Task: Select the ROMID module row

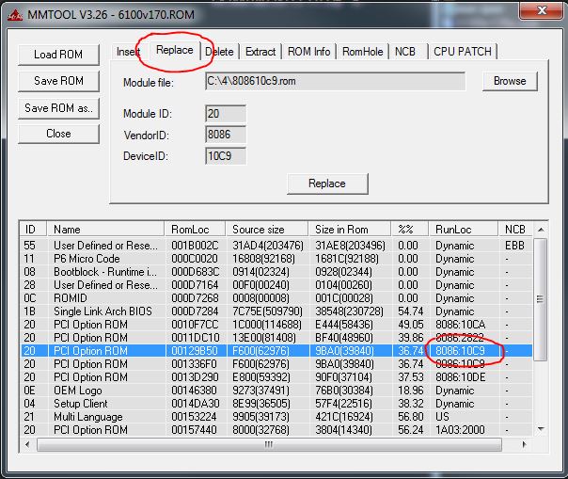Action: 276,298
